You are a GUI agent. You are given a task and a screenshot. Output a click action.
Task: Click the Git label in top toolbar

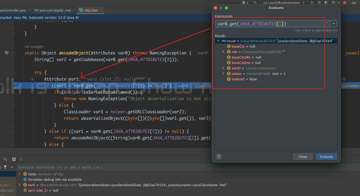coord(354,3)
